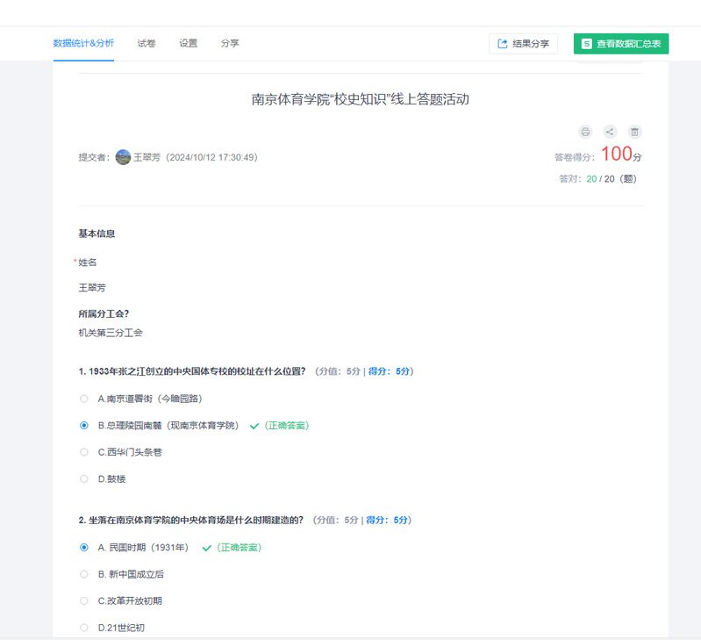Open 查看数据汇总表 green button
The width and height of the screenshot is (701, 640).
click(621, 43)
